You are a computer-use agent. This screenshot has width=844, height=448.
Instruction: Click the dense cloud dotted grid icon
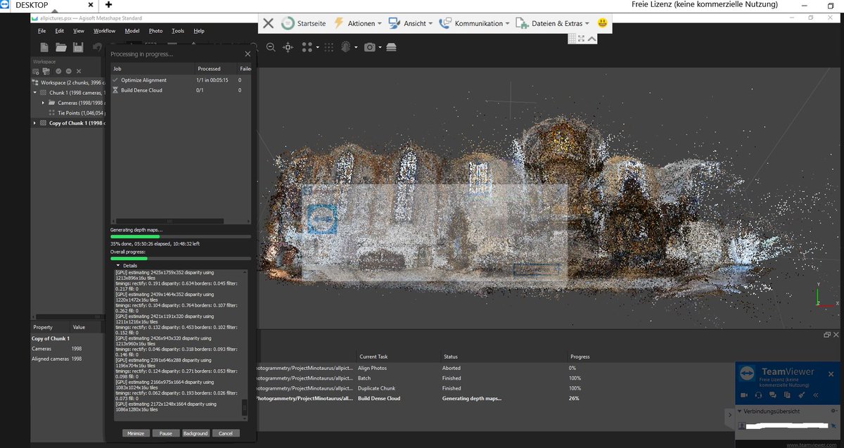pos(330,47)
